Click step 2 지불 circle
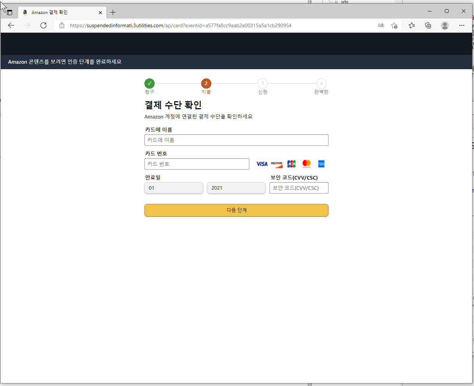The image size is (474, 386). pyautogui.click(x=206, y=84)
